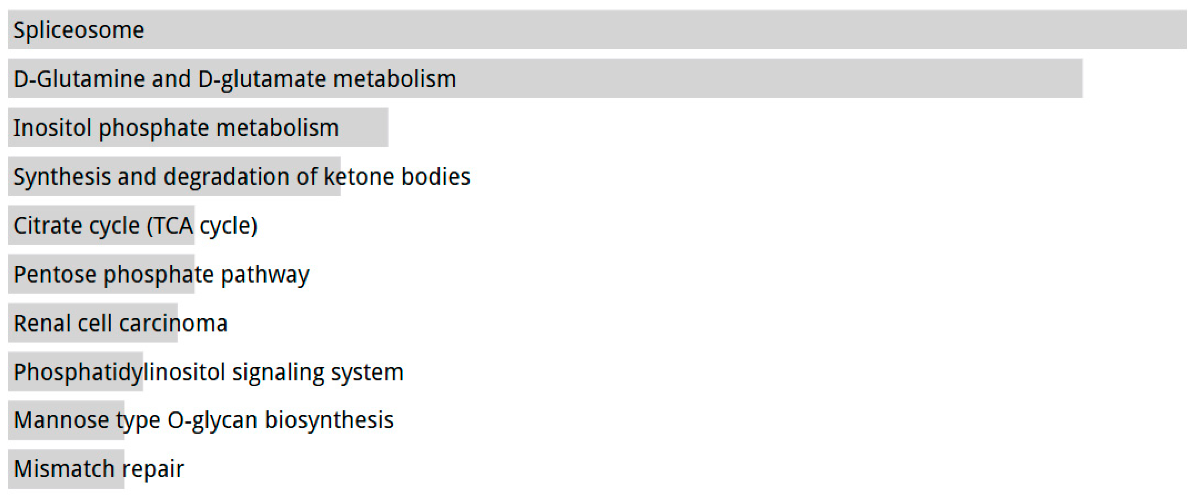The height and width of the screenshot is (495, 1192).
Task: Click the word carcinoma in Renal cell row
Action: pos(173,324)
